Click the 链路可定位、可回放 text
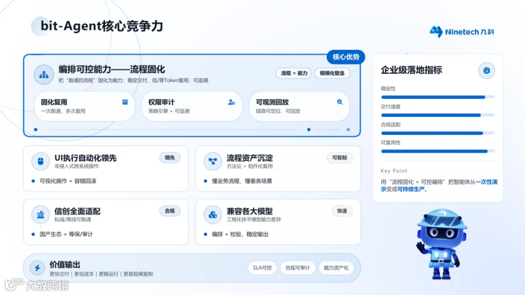The image size is (525, 295). (278, 111)
